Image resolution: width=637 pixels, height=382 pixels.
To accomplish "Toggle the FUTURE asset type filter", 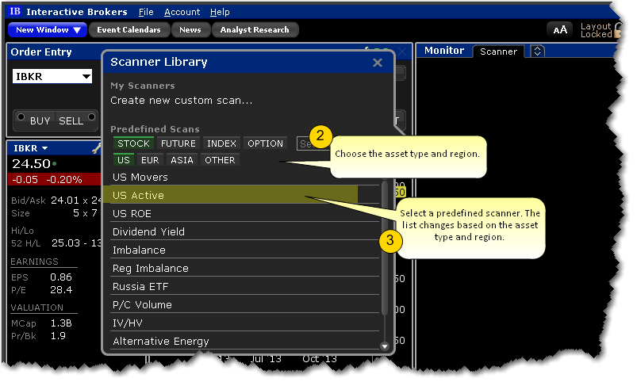I will (178, 143).
